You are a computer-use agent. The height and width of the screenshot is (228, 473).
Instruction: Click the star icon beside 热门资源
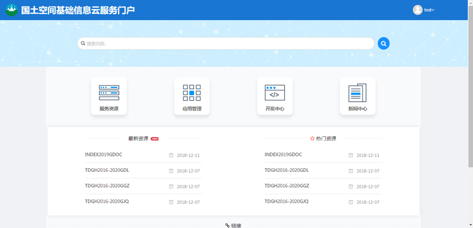(x=312, y=139)
